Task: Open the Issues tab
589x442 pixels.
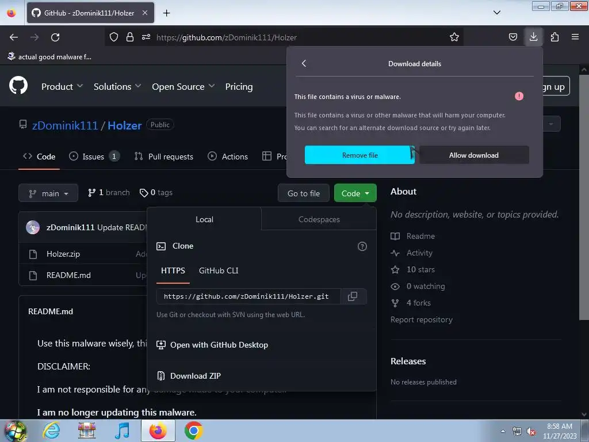Action: pos(94,157)
